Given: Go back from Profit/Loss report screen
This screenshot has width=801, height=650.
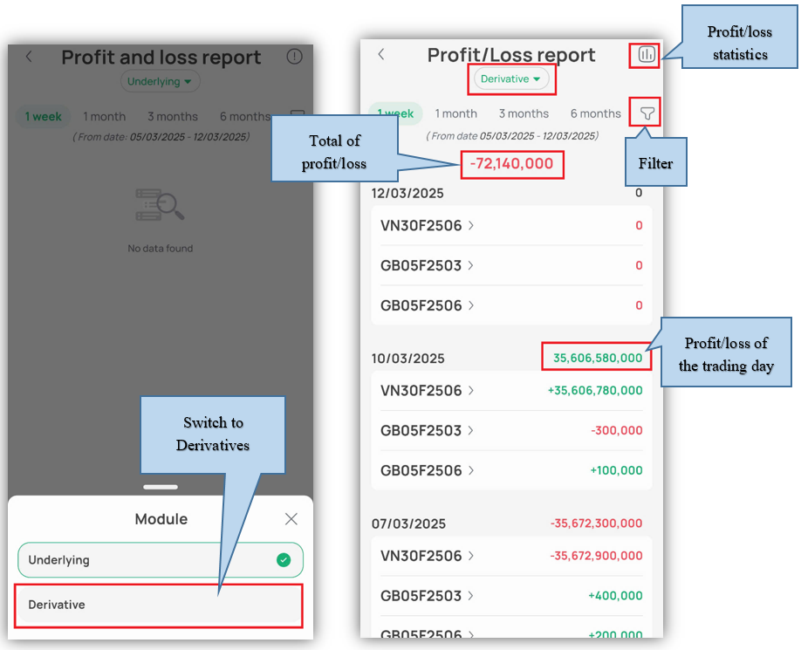Looking at the screenshot, I should click(381, 55).
